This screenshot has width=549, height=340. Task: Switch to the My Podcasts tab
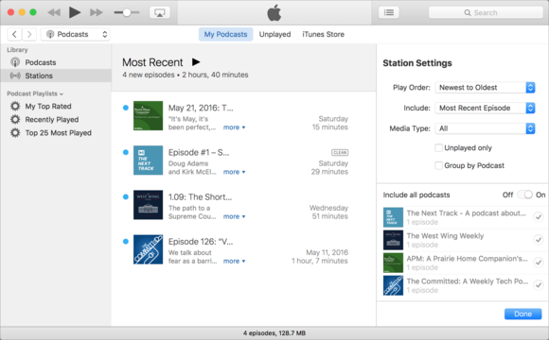click(x=226, y=34)
